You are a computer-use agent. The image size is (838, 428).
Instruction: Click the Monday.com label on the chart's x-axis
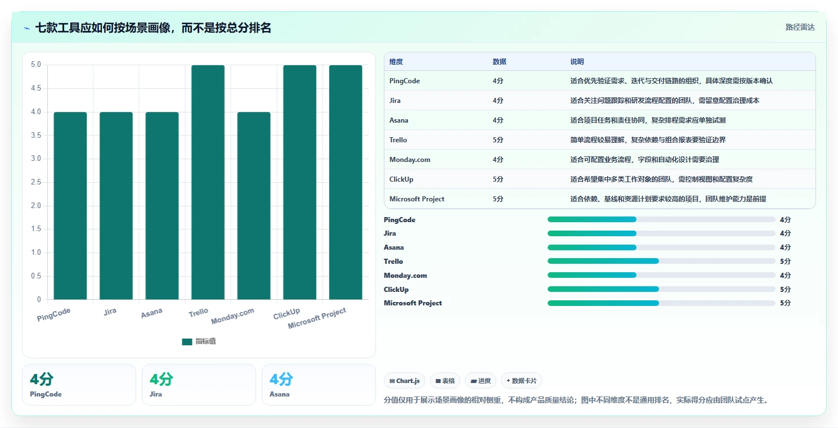pos(233,316)
